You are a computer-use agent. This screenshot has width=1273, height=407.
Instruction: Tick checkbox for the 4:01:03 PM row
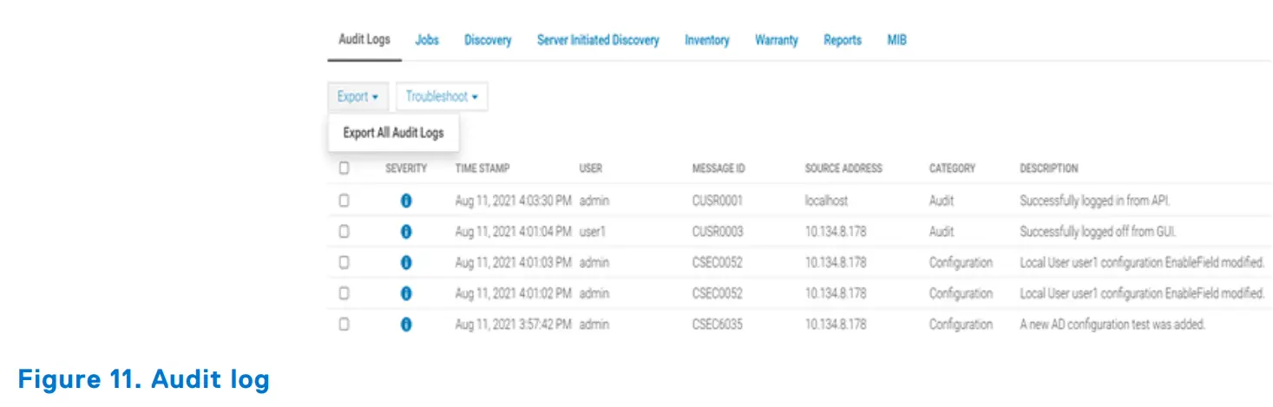[x=344, y=262]
